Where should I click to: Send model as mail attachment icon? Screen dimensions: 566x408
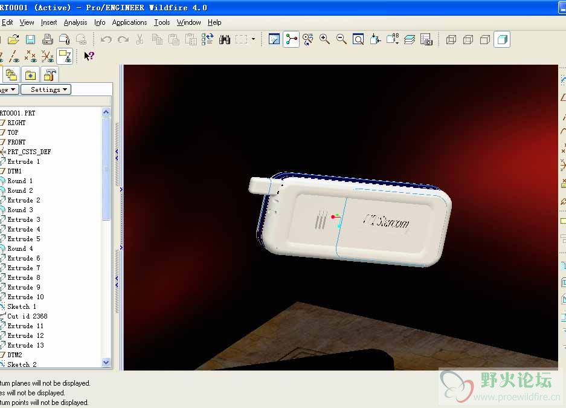pos(64,39)
